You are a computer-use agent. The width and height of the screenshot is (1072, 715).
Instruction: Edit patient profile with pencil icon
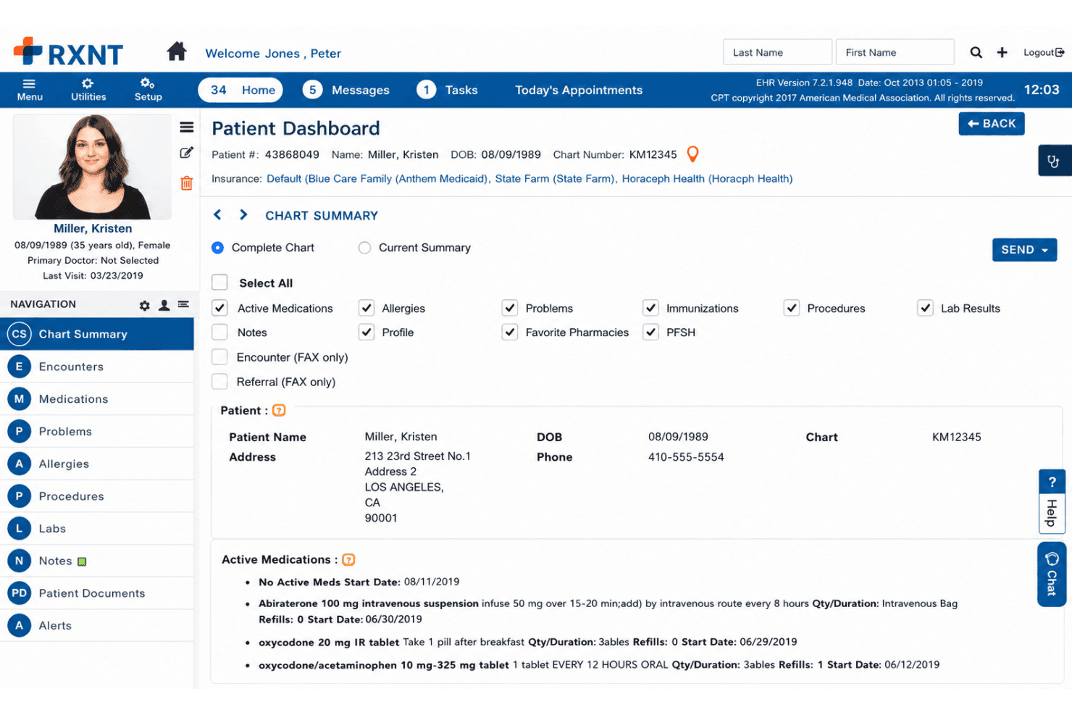point(187,153)
